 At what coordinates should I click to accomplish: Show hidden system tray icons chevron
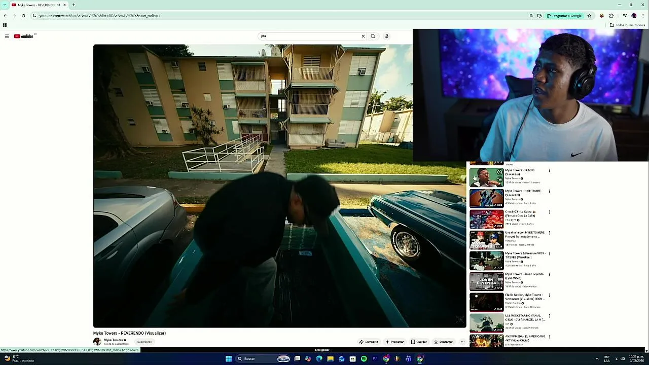597,359
